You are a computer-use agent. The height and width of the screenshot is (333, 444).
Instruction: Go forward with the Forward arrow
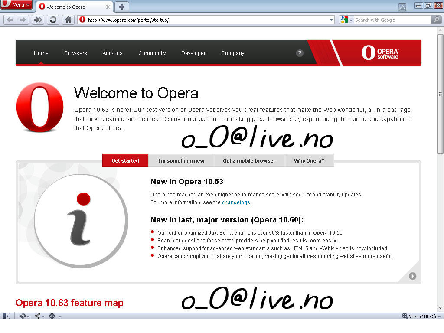pos(23,20)
